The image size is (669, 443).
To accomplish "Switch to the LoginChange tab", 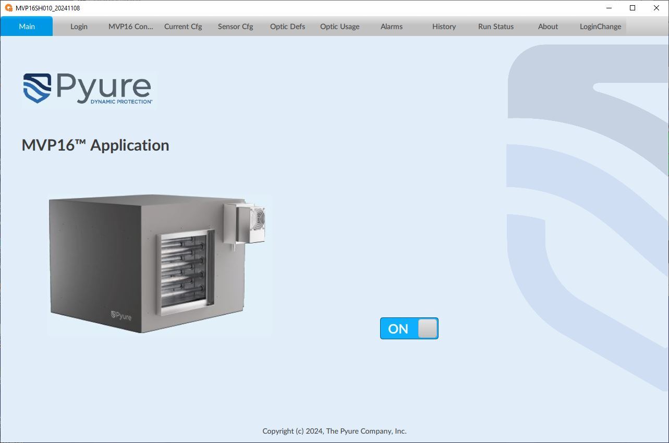I will [x=600, y=26].
